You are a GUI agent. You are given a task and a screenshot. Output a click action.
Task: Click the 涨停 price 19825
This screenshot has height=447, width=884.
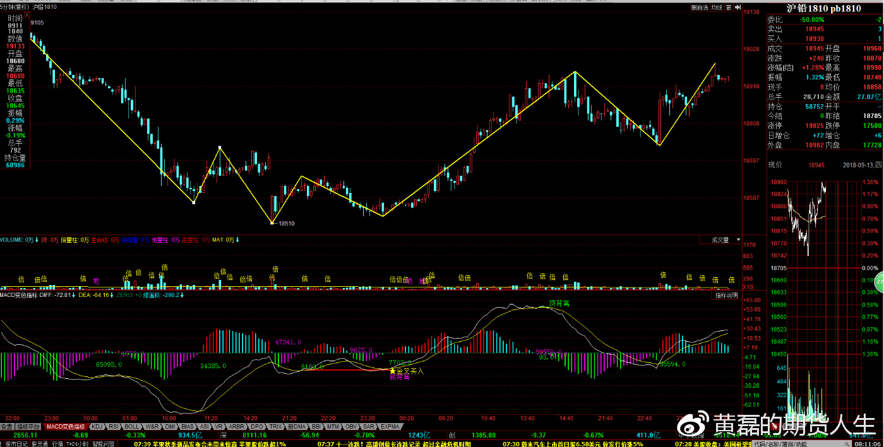[815, 125]
